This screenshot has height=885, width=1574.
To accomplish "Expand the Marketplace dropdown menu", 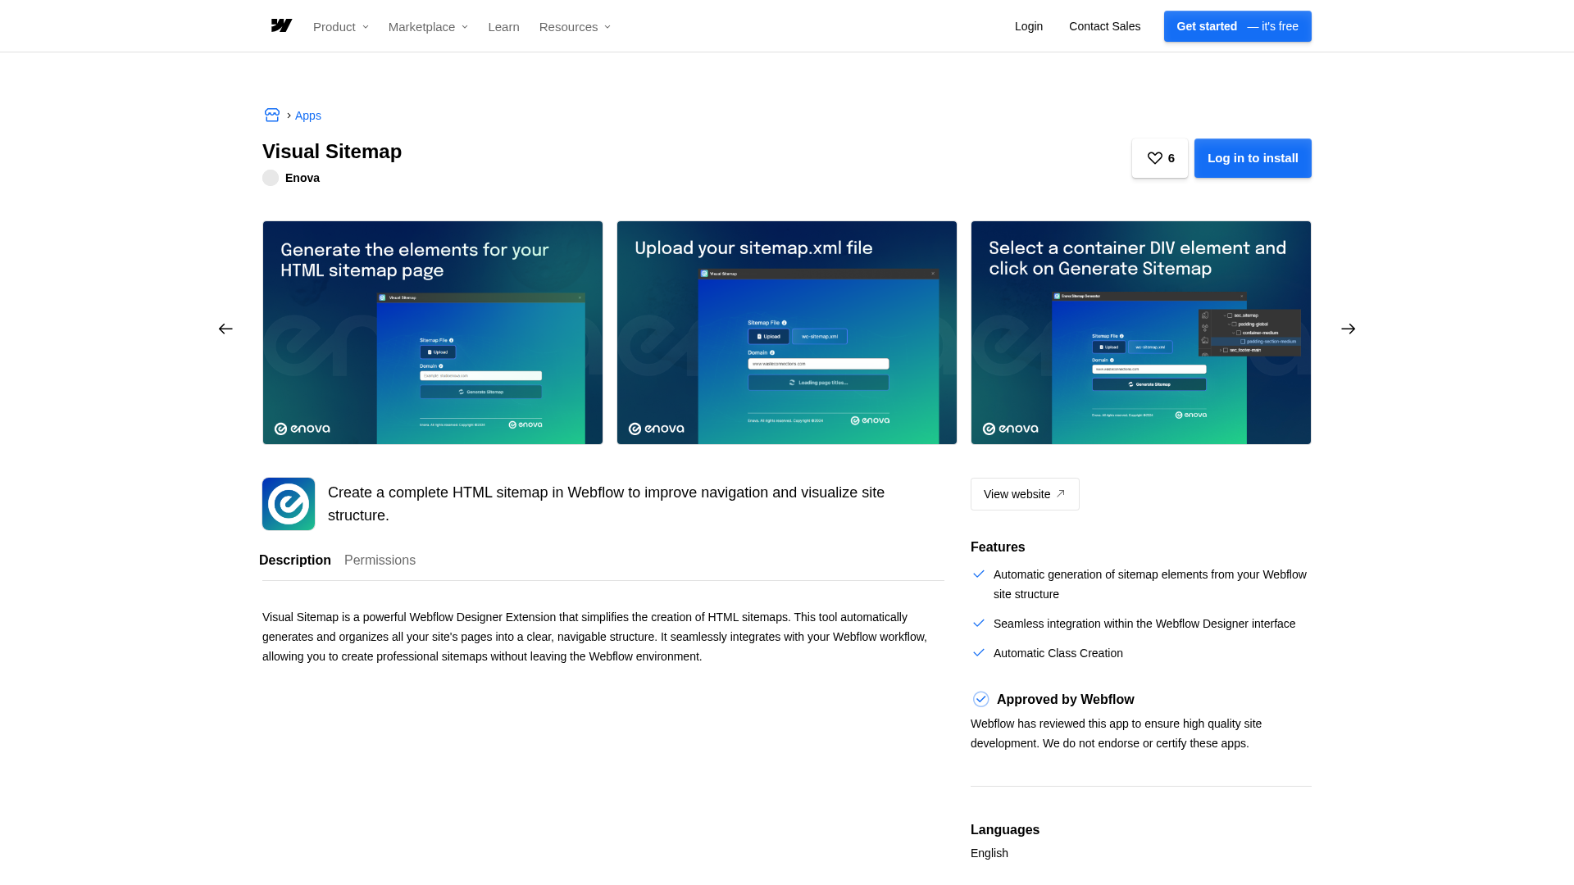I will click(x=428, y=27).
